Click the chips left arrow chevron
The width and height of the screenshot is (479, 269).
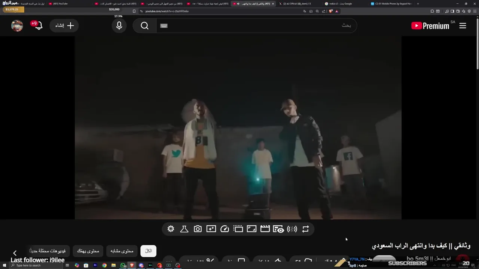15,253
